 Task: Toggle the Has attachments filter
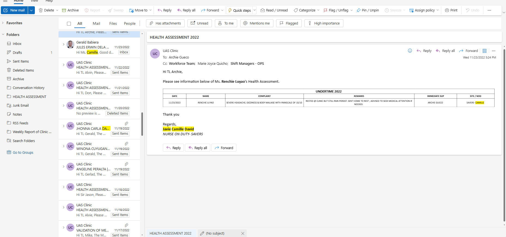(x=165, y=23)
